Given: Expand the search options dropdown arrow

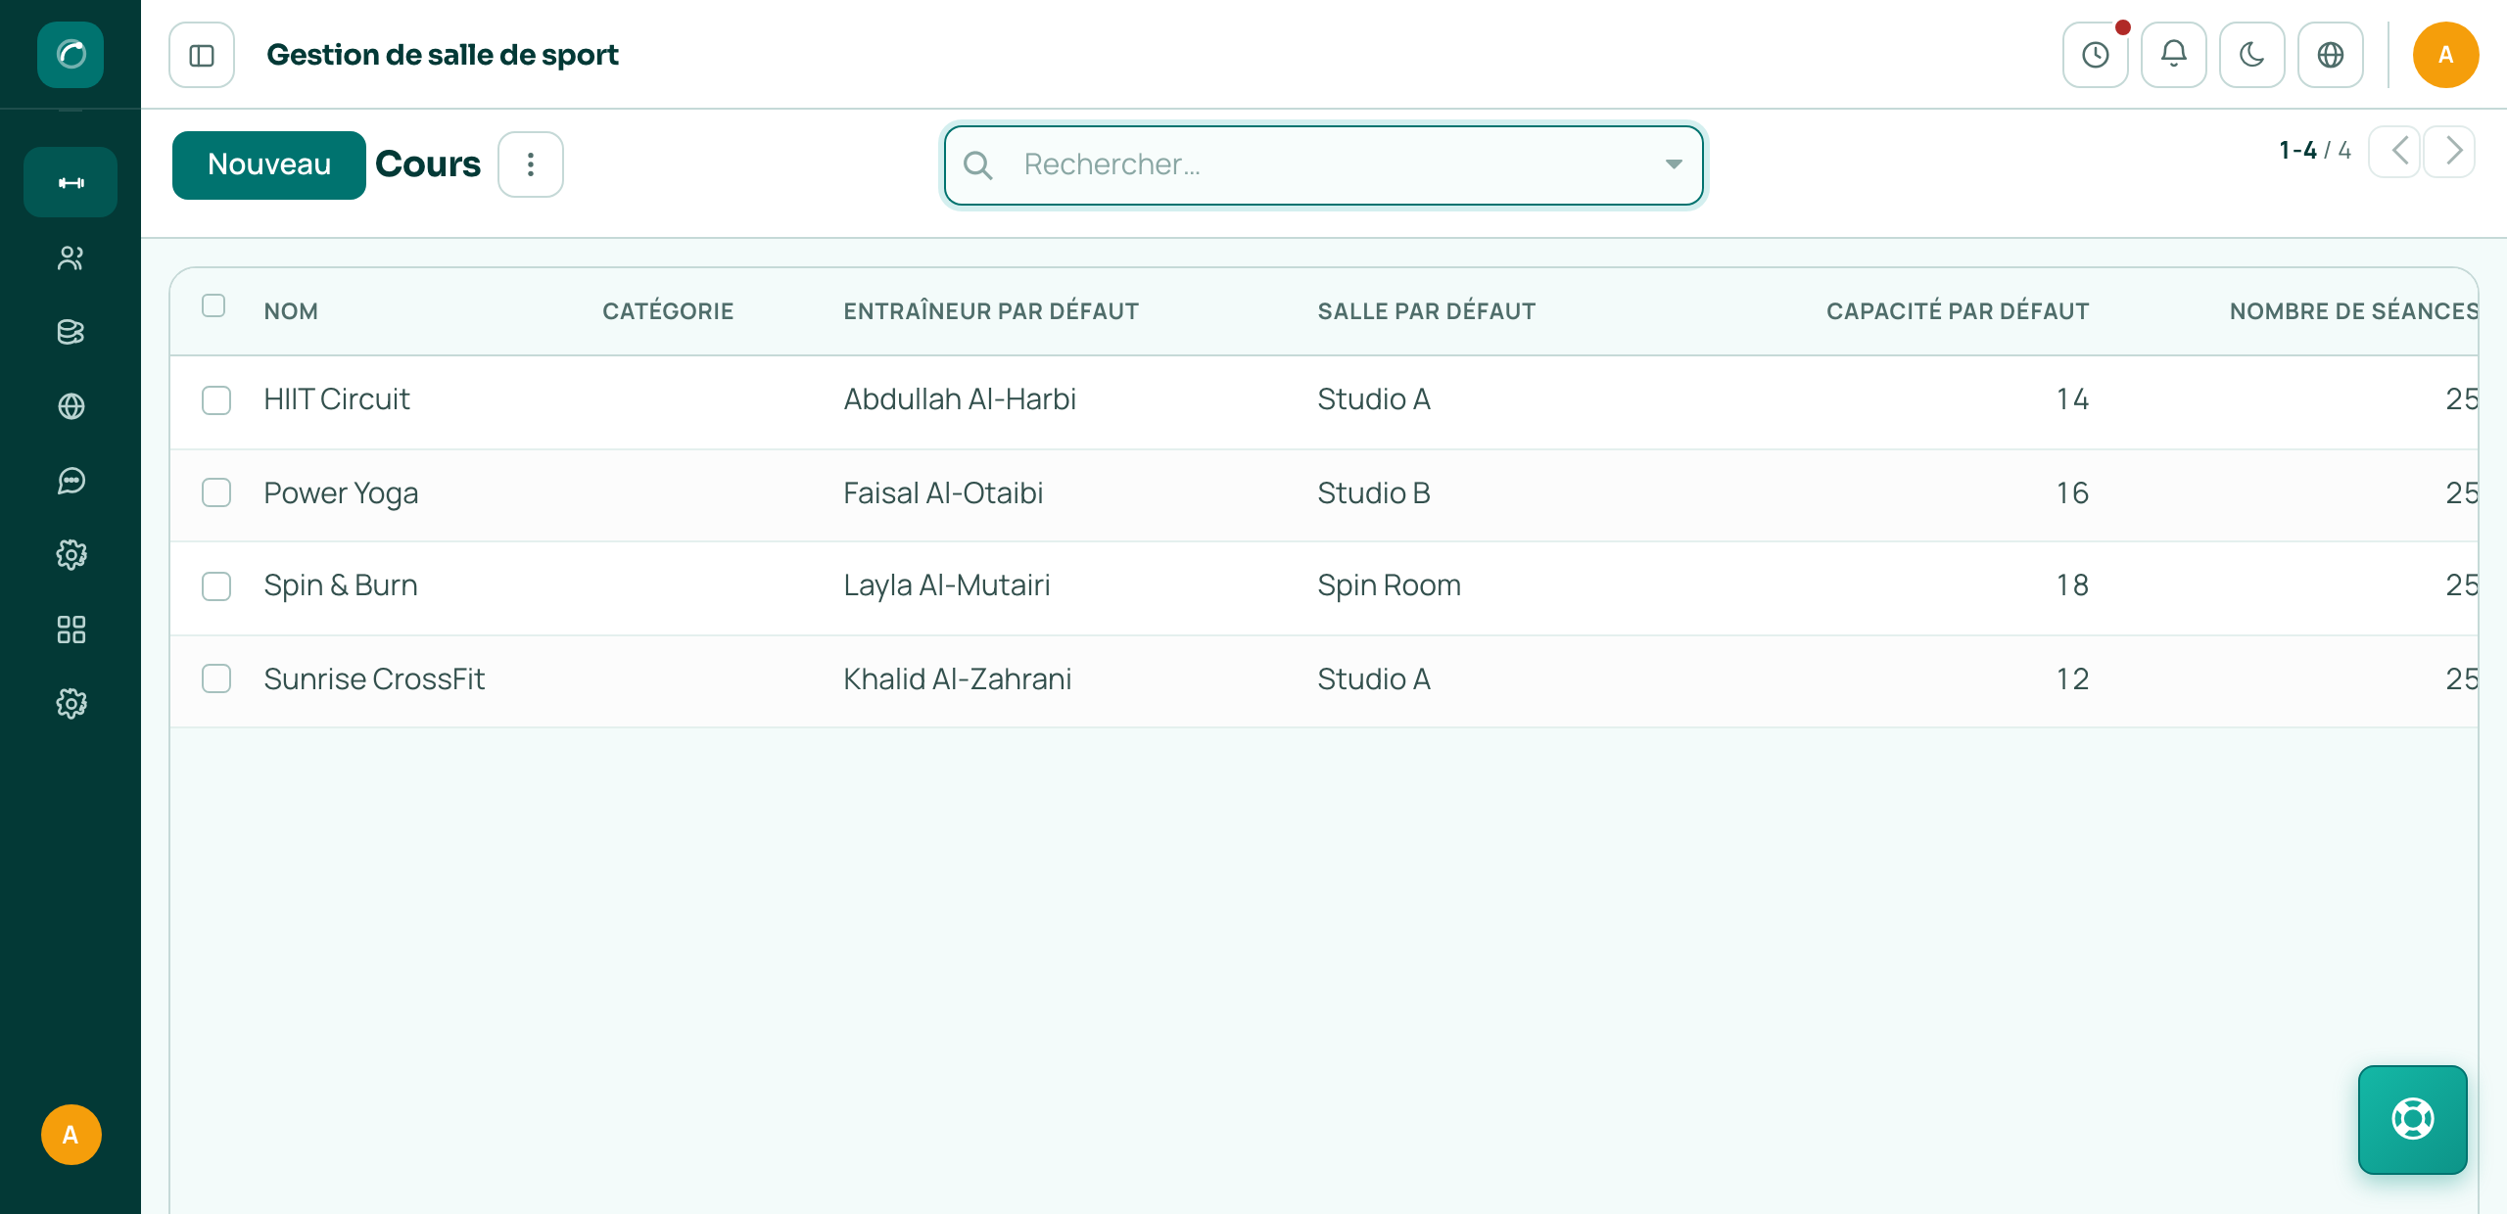Looking at the screenshot, I should point(1674,164).
